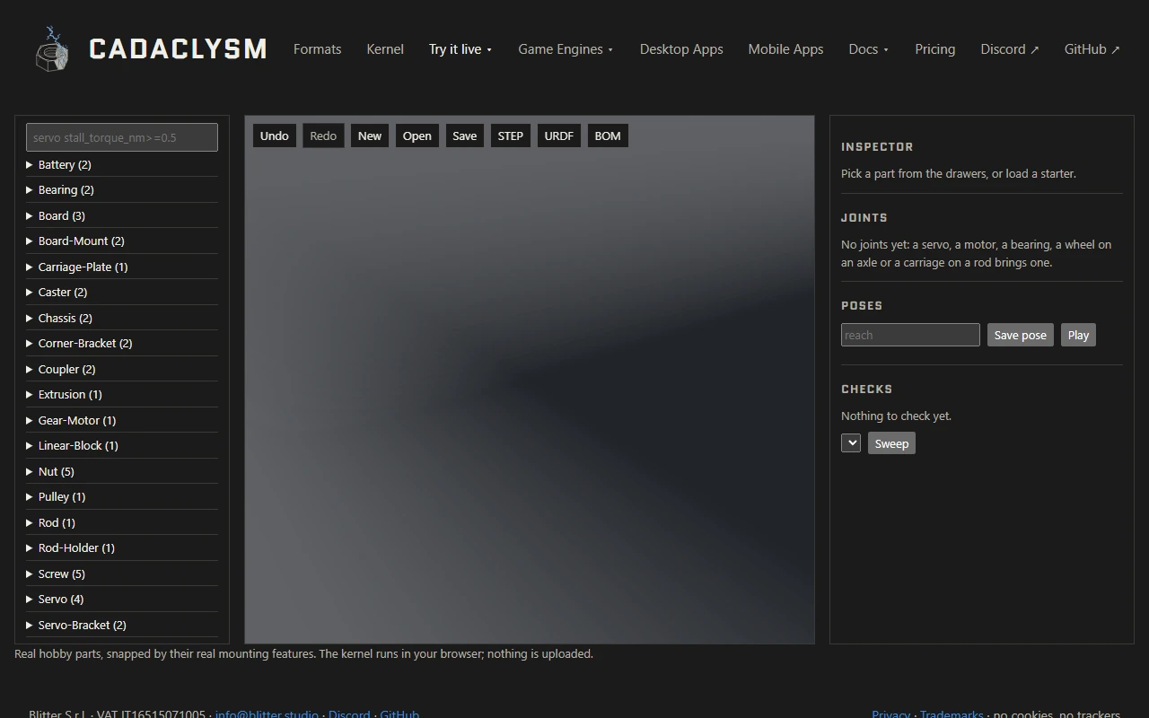The height and width of the screenshot is (718, 1149).
Task: Focus the parts search field
Action: tap(122, 137)
